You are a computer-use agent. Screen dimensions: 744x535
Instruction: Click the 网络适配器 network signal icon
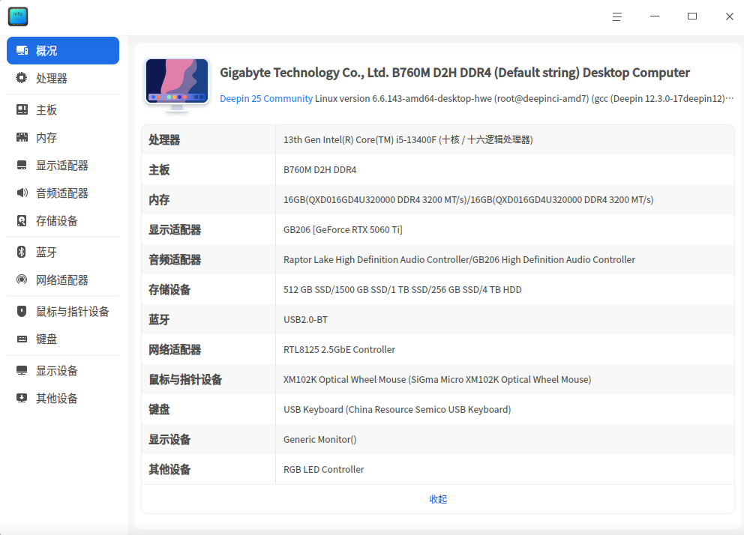(22, 279)
